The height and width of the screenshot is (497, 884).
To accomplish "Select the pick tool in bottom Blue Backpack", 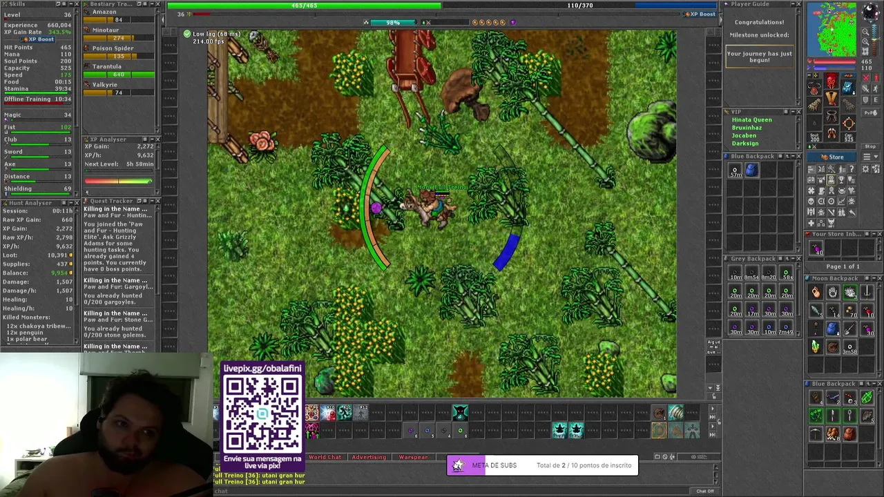I will (816, 433).
